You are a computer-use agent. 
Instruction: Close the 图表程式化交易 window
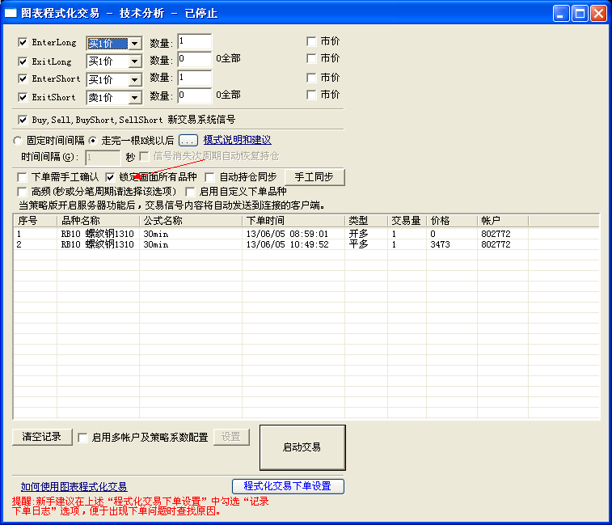click(x=598, y=13)
